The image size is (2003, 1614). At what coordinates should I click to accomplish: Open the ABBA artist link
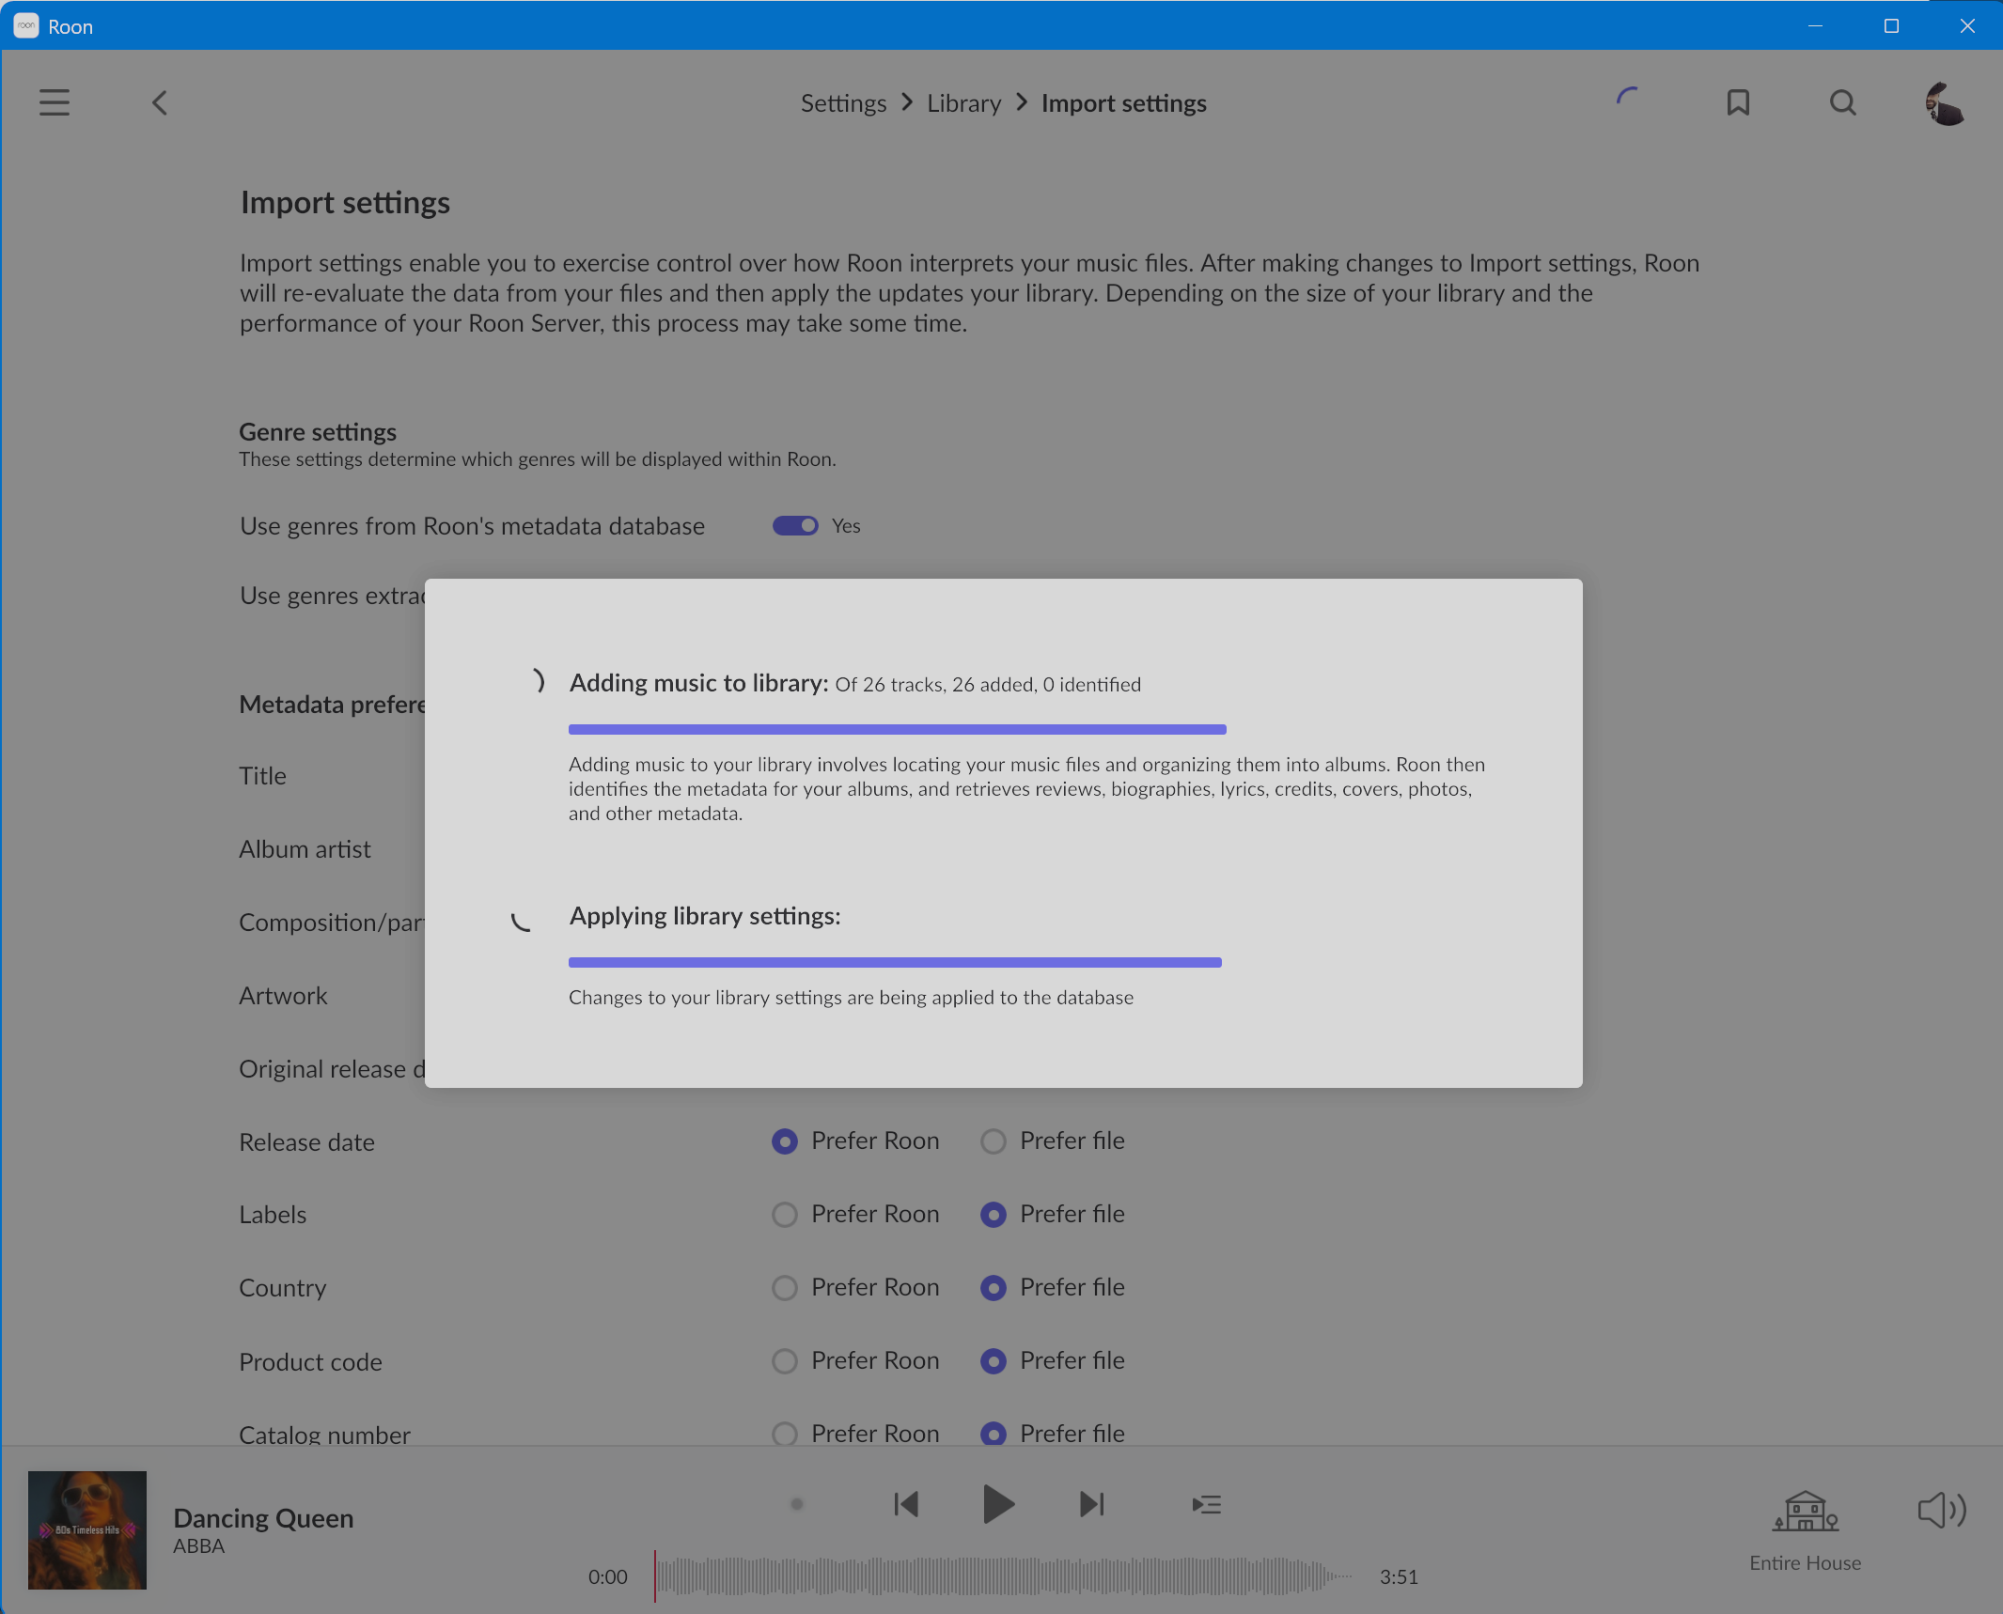198,1546
